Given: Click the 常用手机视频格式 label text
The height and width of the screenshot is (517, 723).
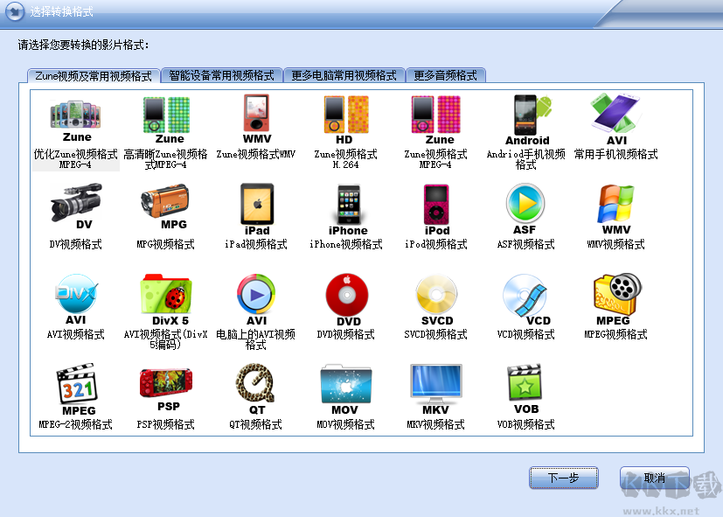Looking at the screenshot, I should (616, 155).
